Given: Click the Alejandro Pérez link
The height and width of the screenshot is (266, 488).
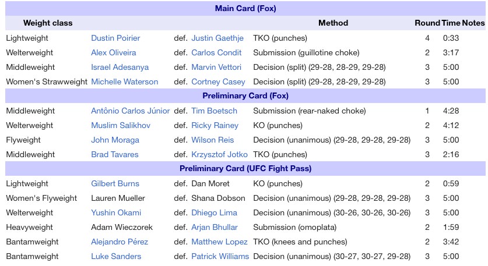Looking at the screenshot, I should point(120,242).
